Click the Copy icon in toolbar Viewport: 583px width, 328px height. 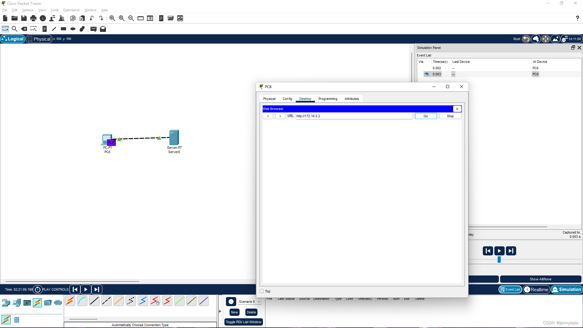click(x=73, y=19)
